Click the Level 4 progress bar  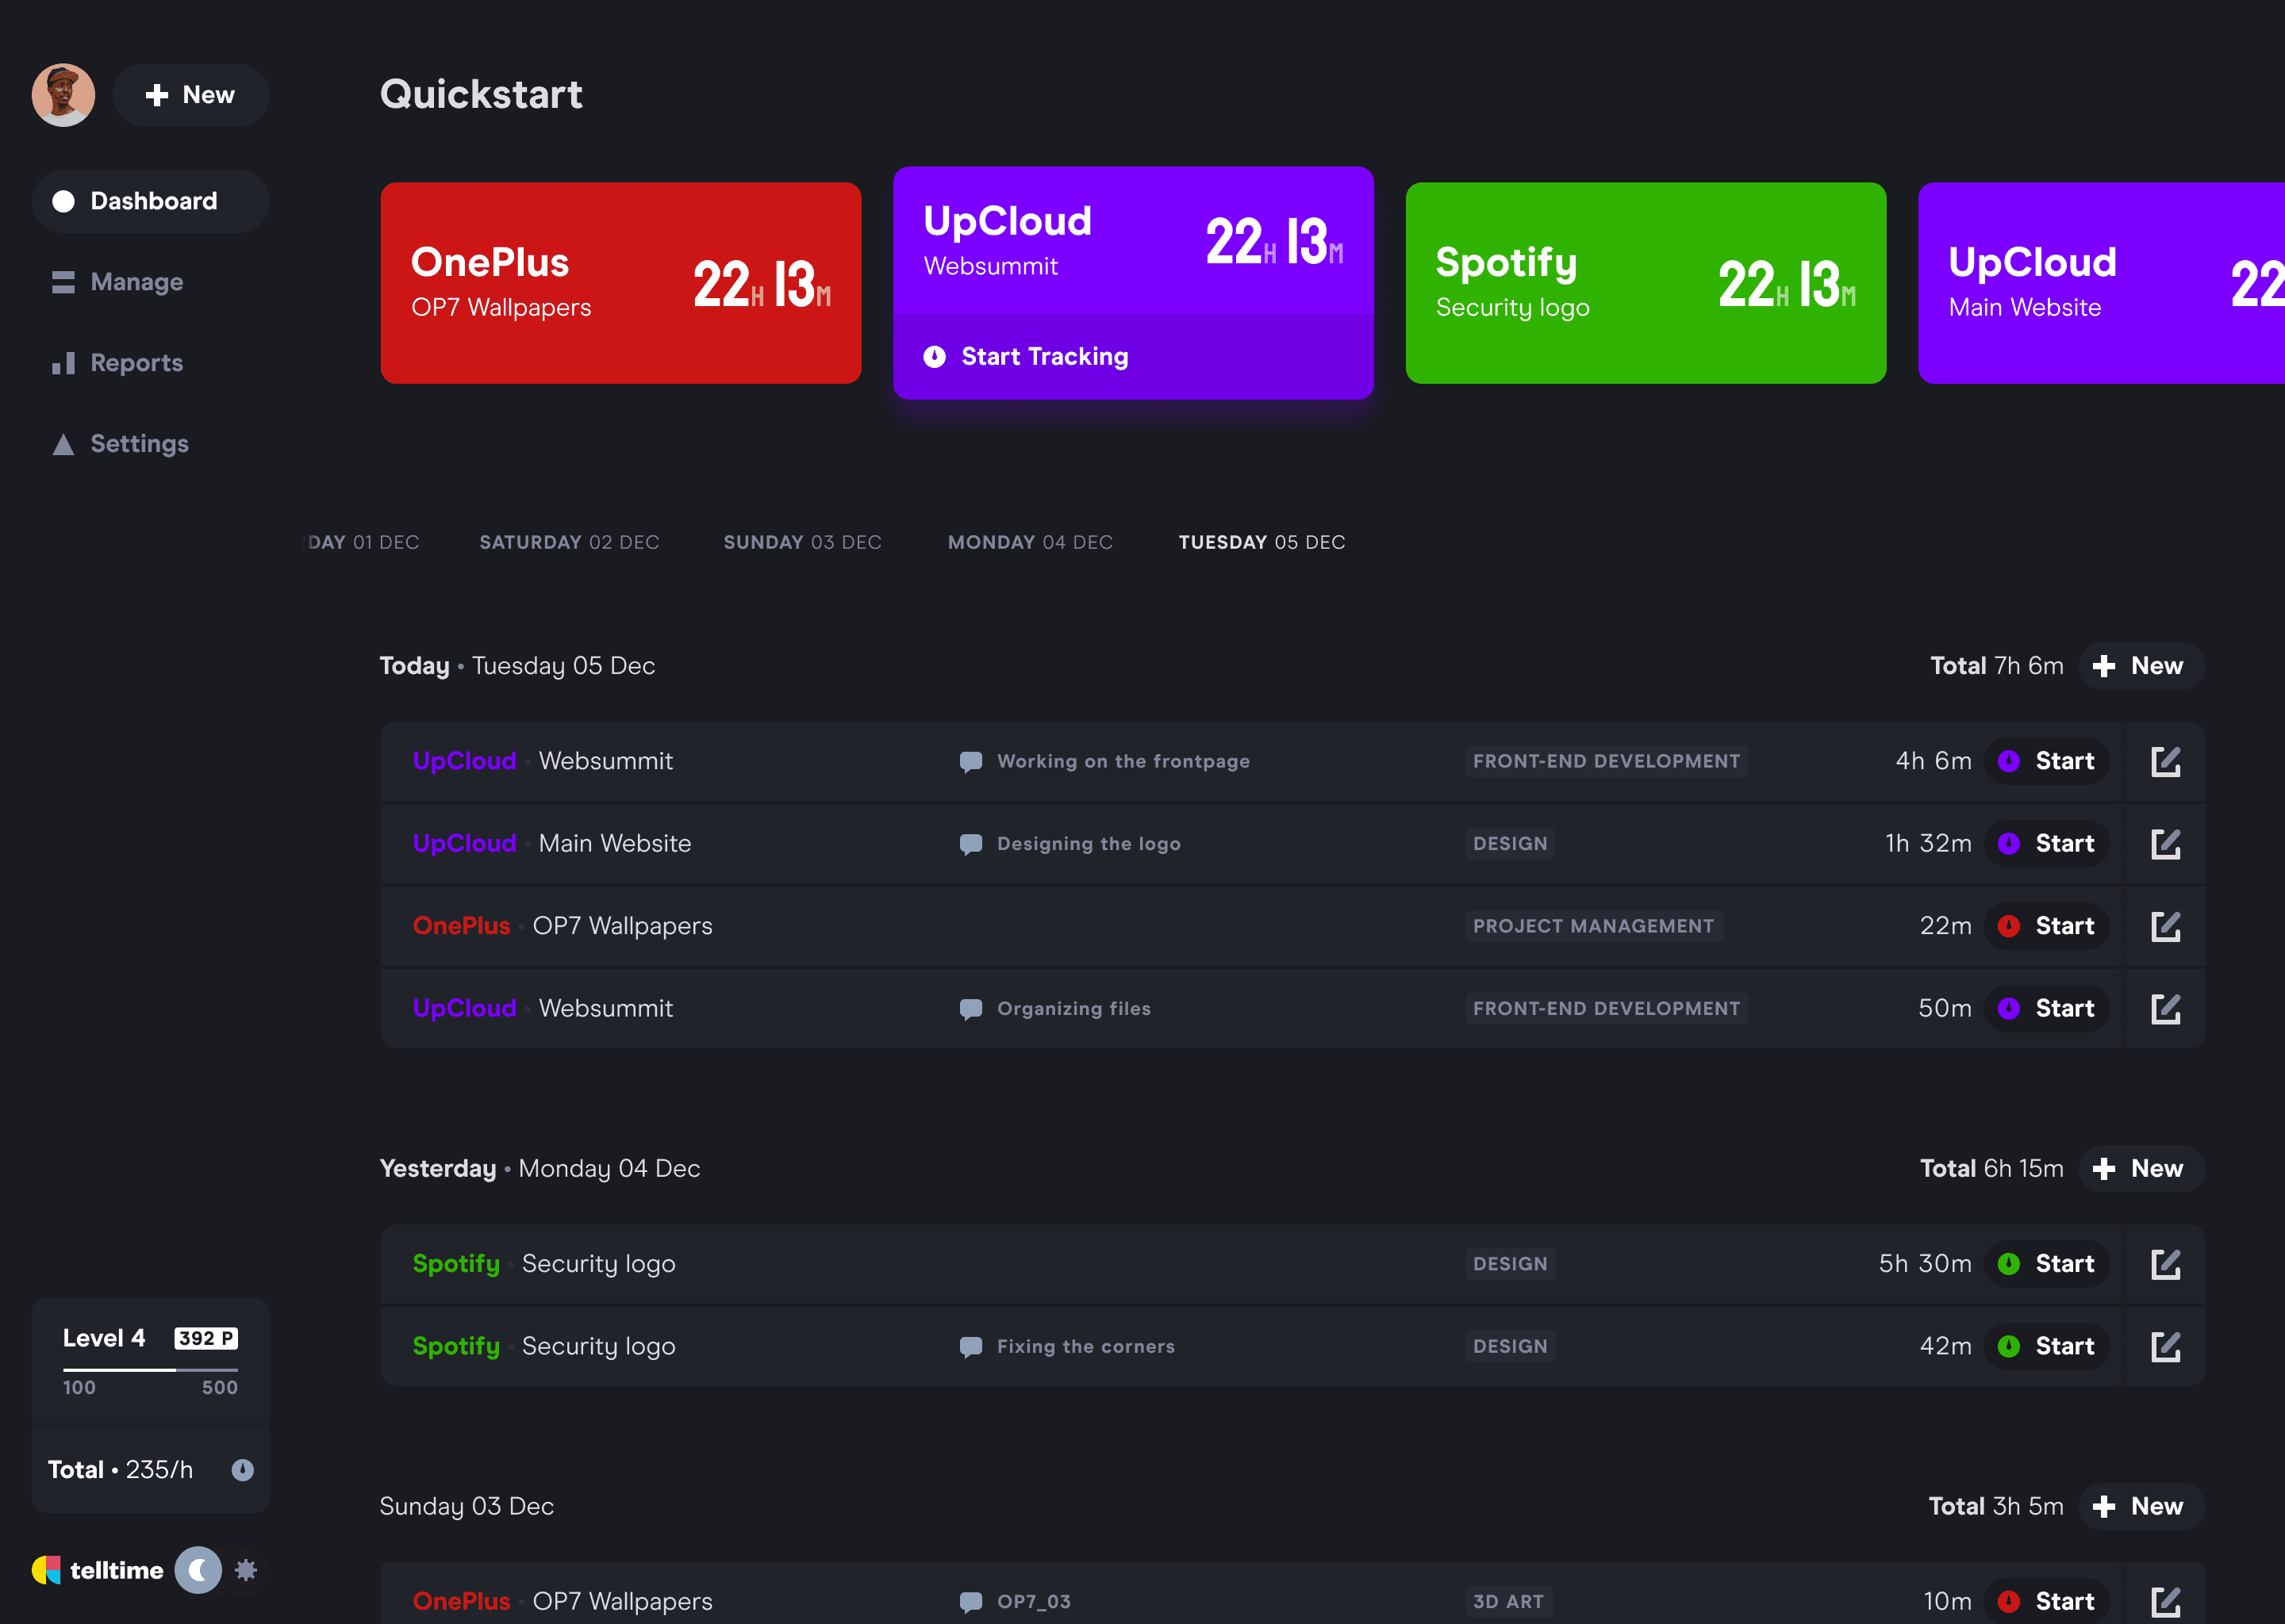(150, 1369)
